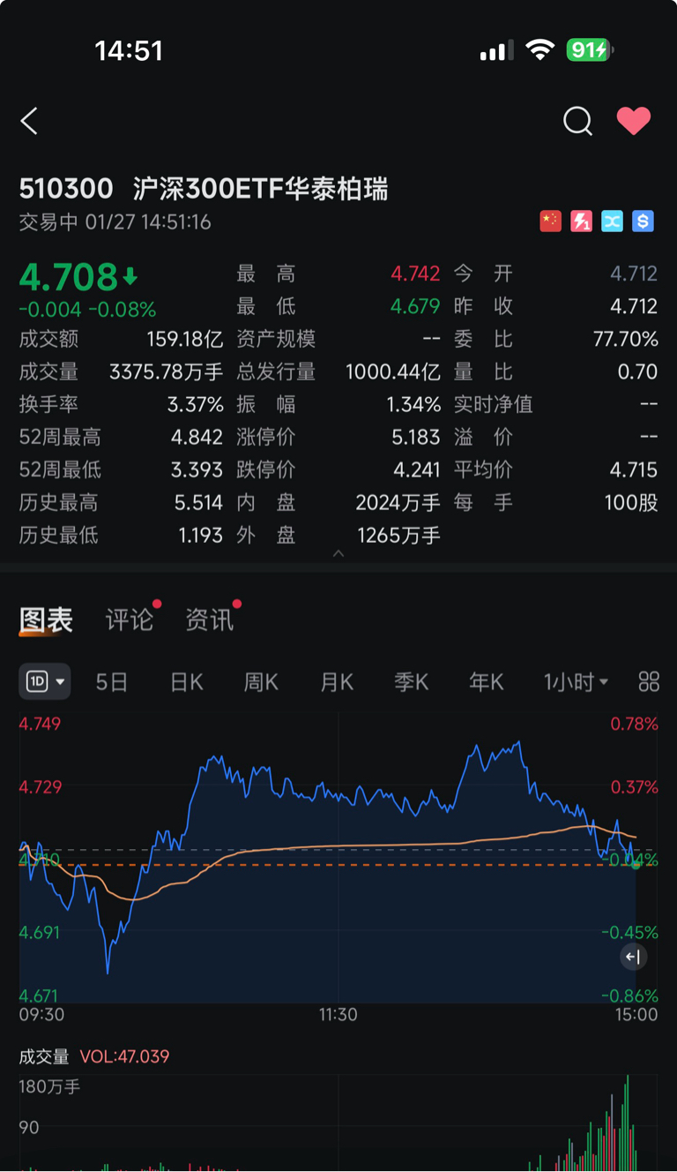Tap the 成交额 value 159.18亿

pos(185,339)
